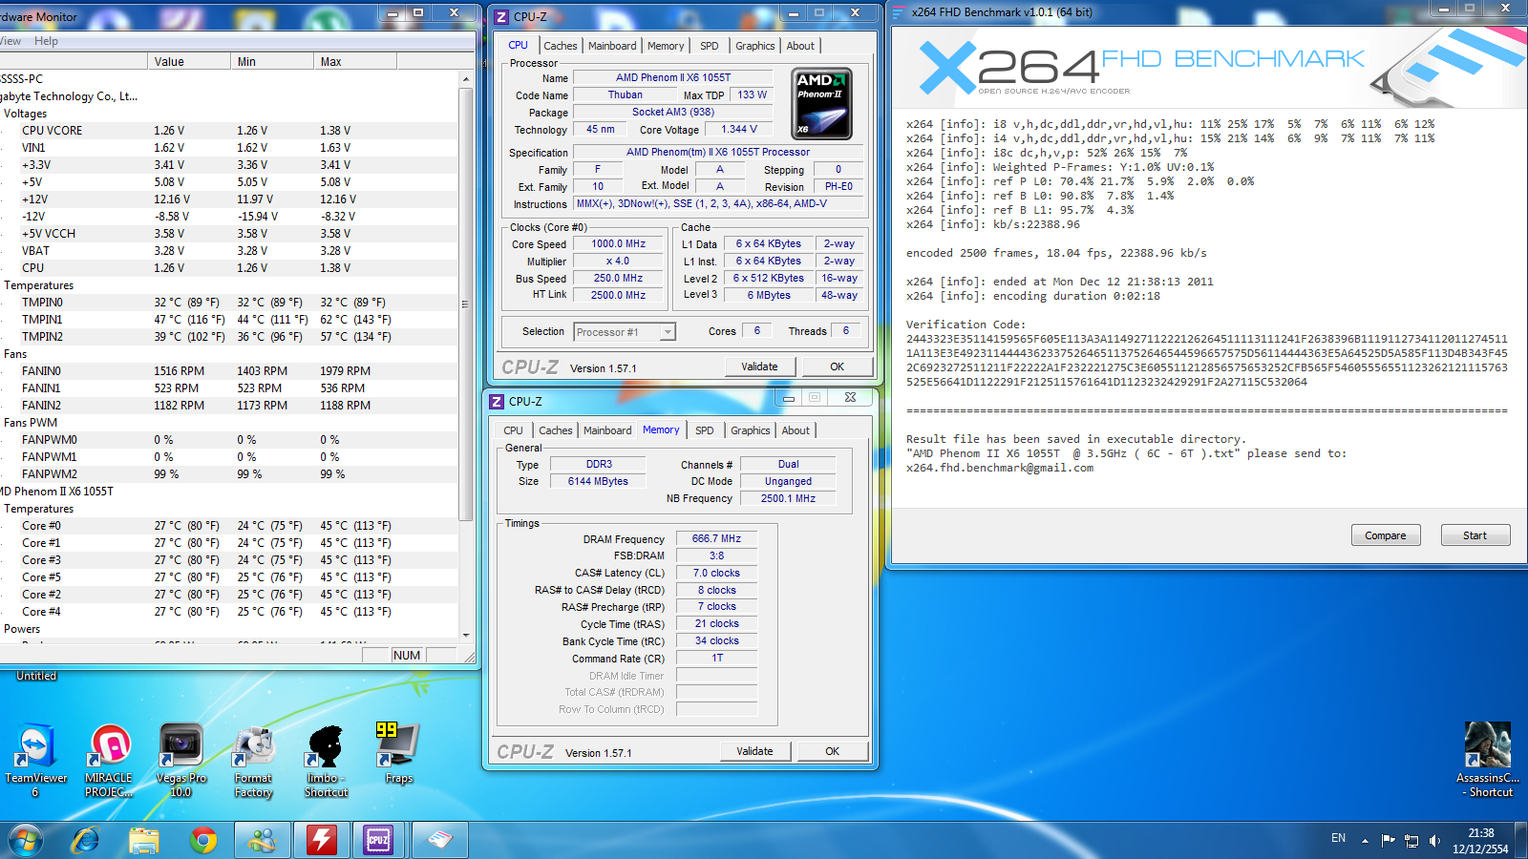
Task: Open SPD tab in CPU-Z Processor window
Action: (709, 46)
